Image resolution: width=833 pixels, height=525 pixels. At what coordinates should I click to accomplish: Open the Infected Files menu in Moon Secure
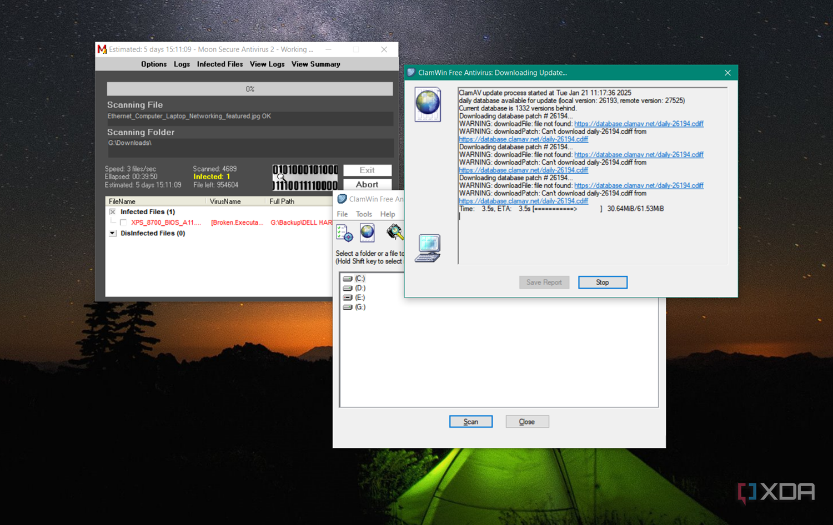point(220,64)
